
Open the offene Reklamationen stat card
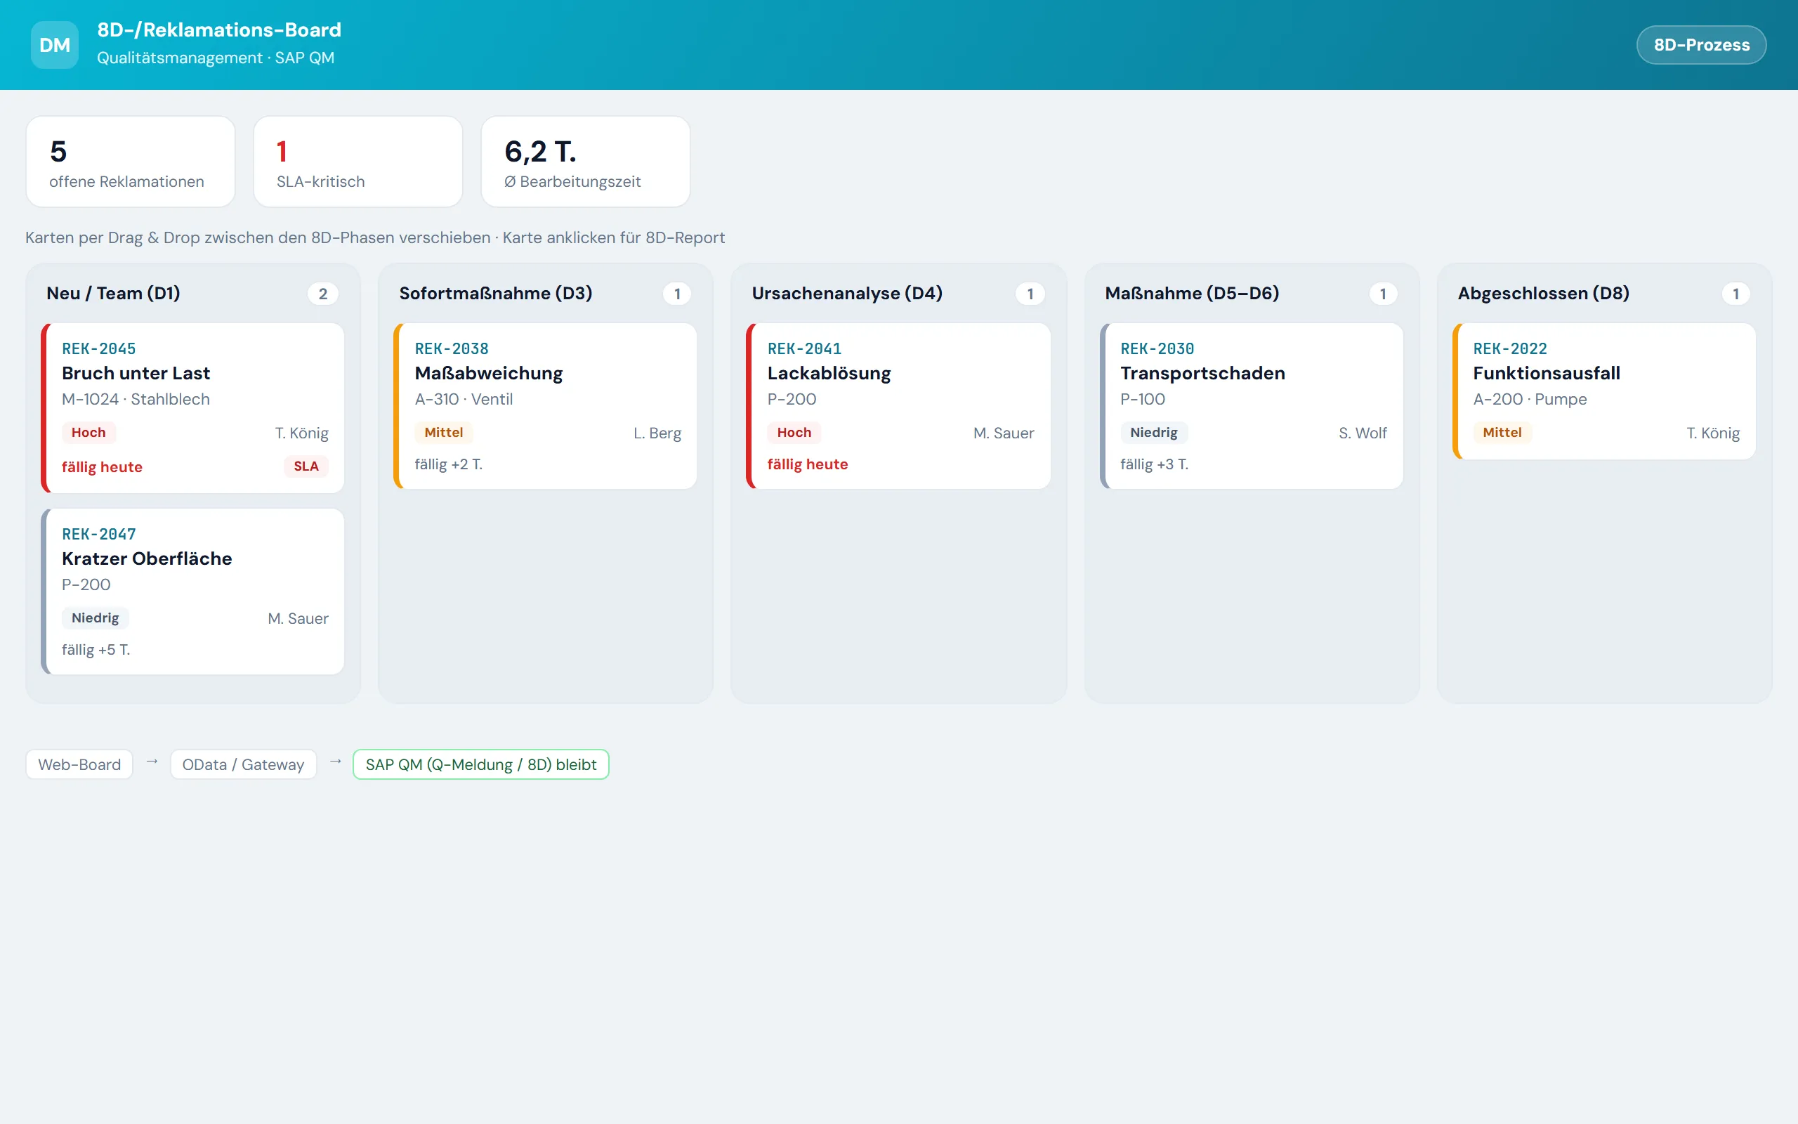(131, 162)
